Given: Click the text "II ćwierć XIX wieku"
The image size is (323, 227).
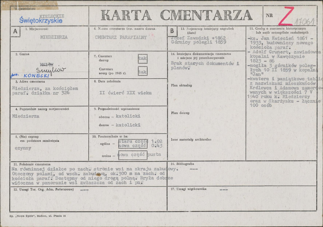Looking at the screenshot, I should (126, 93).
